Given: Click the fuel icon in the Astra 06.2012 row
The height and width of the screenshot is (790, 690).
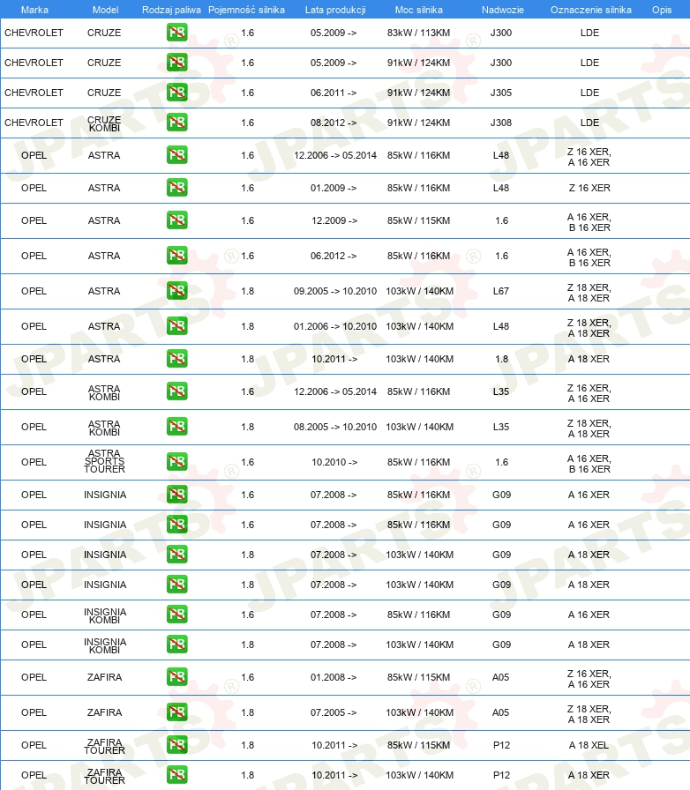Looking at the screenshot, I should 177,256.
